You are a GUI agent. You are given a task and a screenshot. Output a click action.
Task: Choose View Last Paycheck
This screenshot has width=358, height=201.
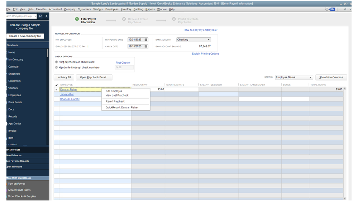coord(117,95)
